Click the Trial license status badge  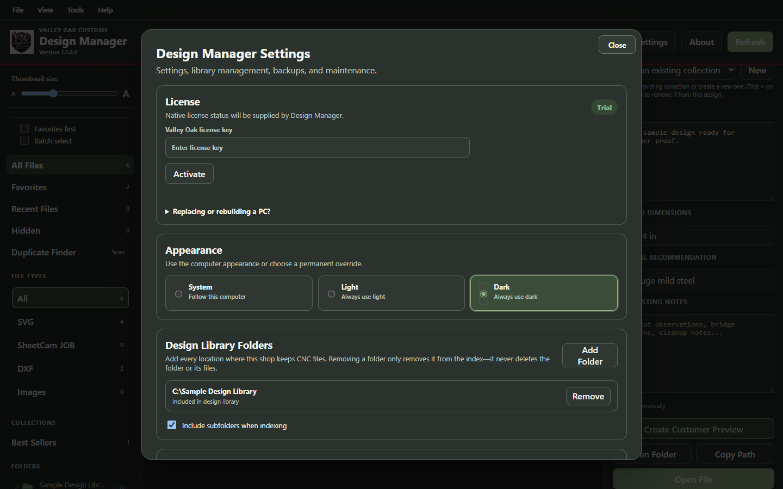(x=604, y=107)
